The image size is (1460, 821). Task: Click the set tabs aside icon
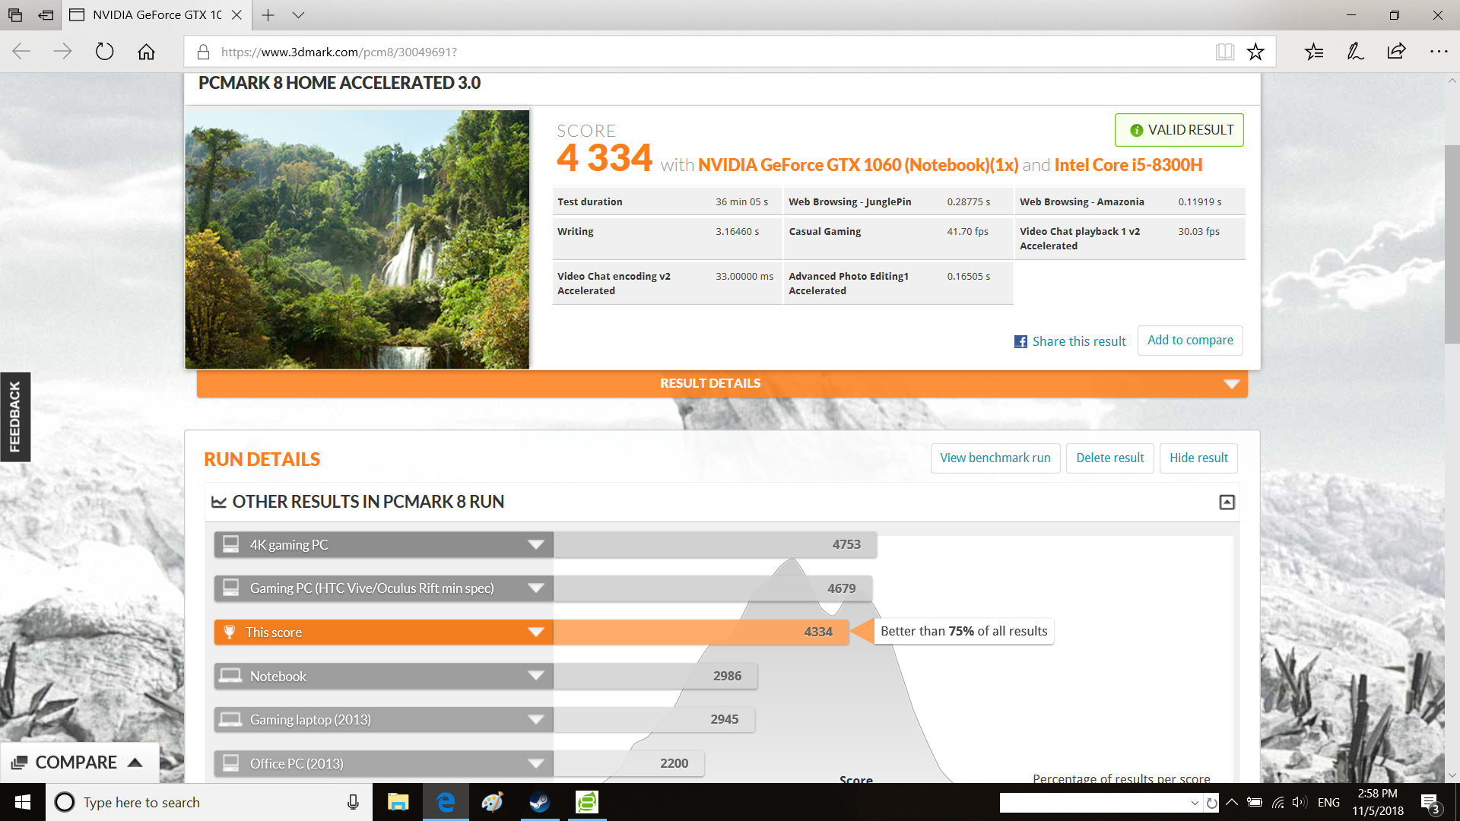[x=46, y=14]
